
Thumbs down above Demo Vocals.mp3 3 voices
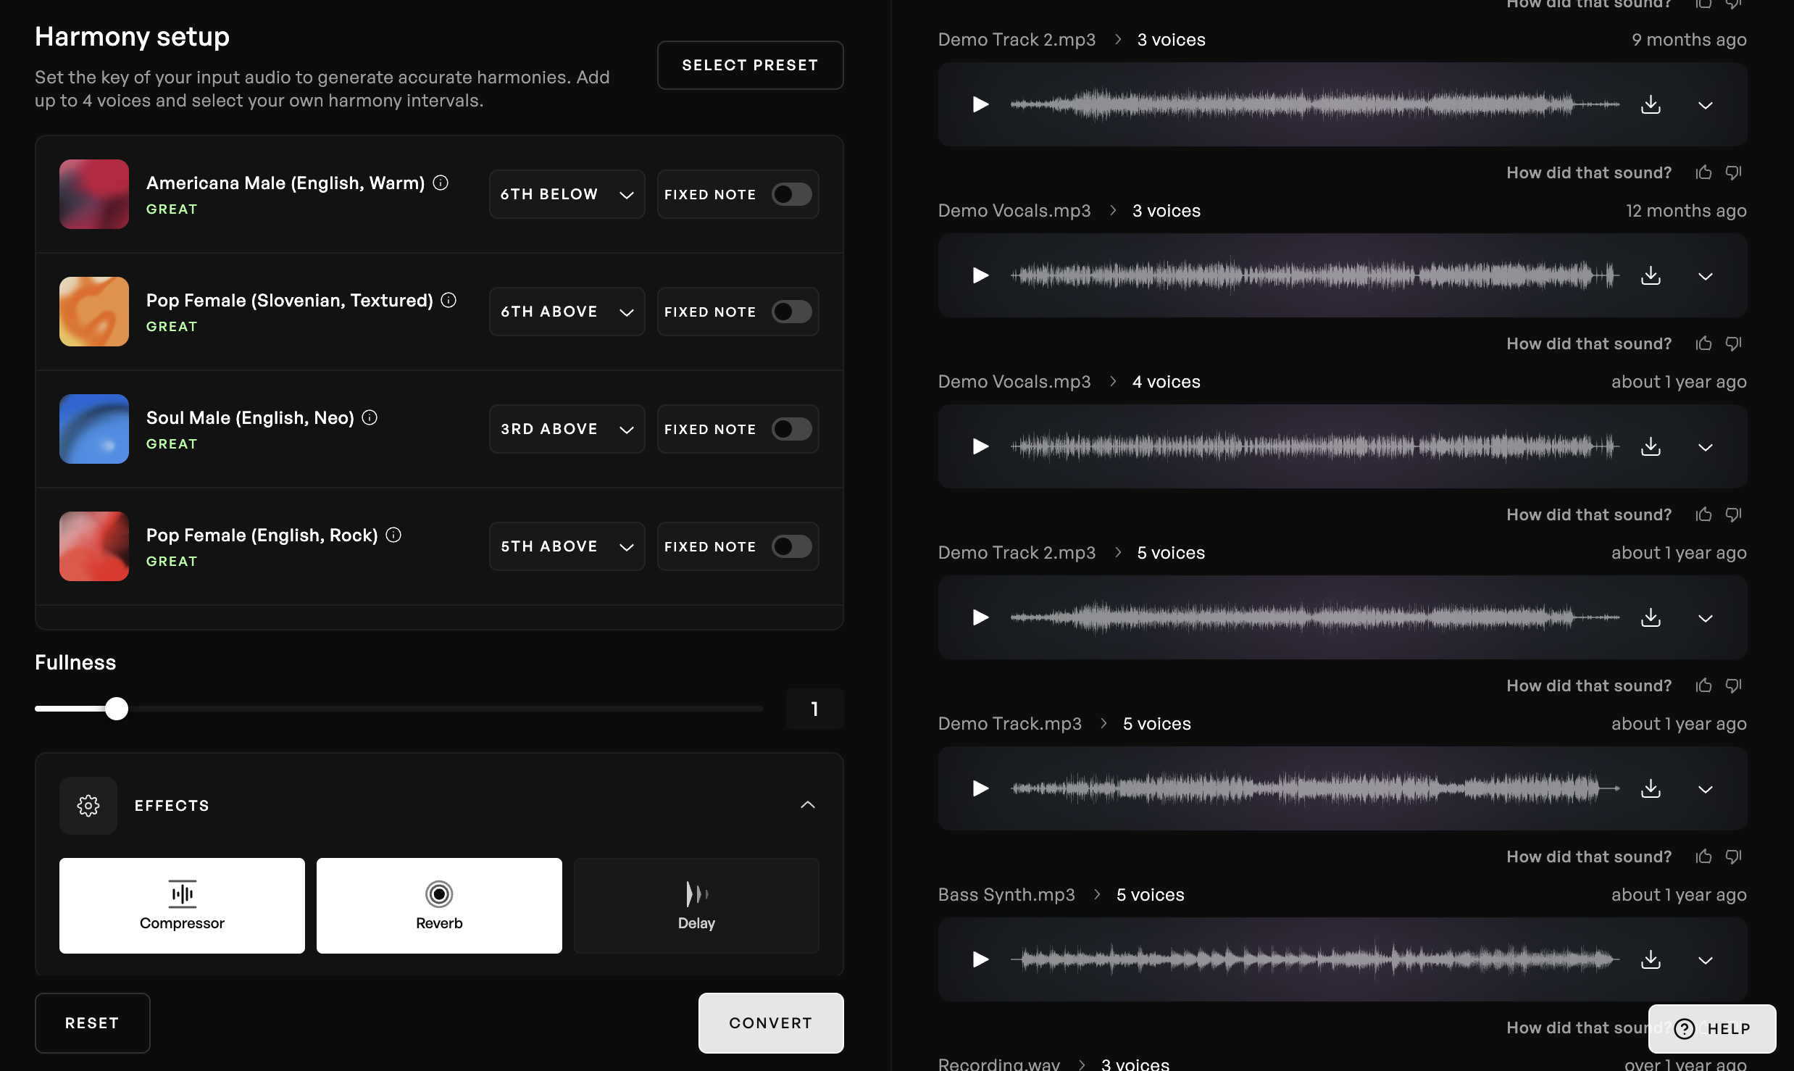1733,172
